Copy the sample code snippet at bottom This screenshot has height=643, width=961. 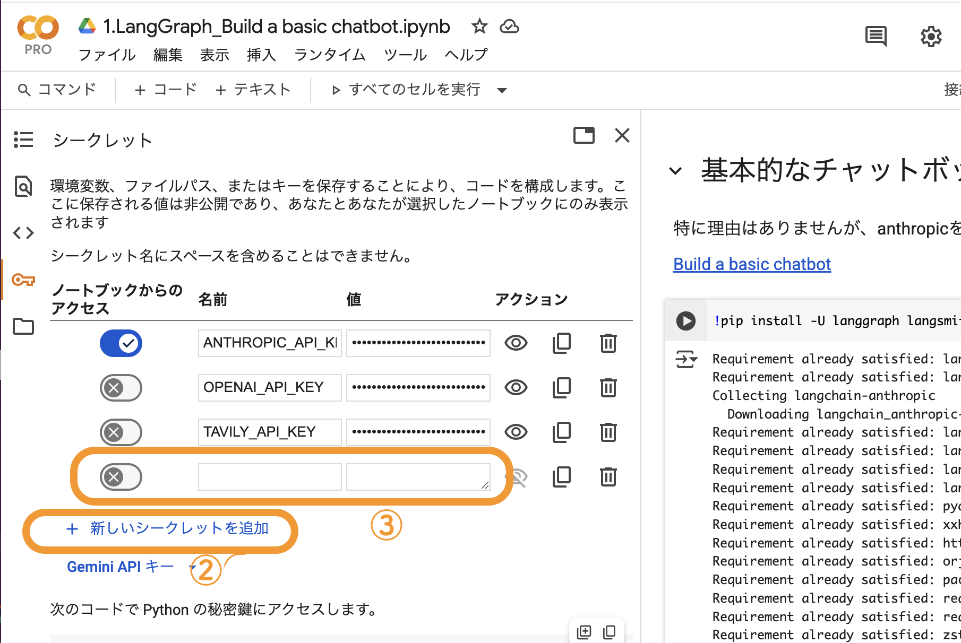coord(610,632)
